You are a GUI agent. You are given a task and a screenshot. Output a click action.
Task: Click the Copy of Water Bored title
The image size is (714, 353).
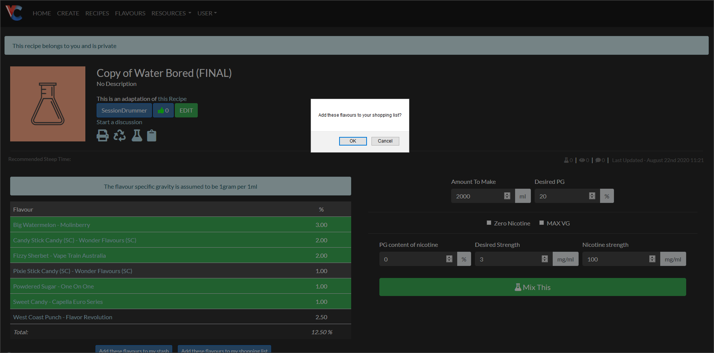164,73
